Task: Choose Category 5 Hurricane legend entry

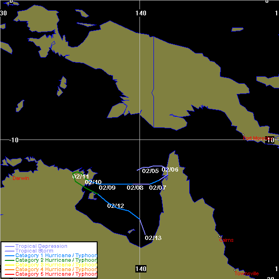Action: (x=56, y=274)
